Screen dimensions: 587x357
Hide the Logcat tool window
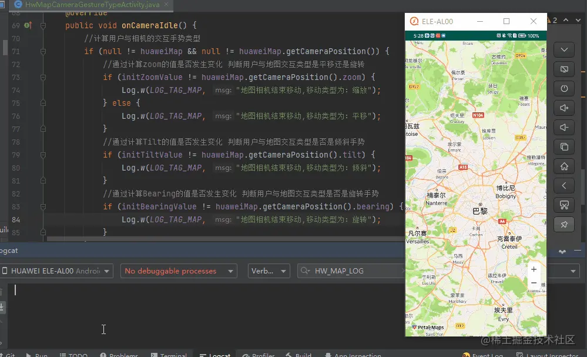578,250
